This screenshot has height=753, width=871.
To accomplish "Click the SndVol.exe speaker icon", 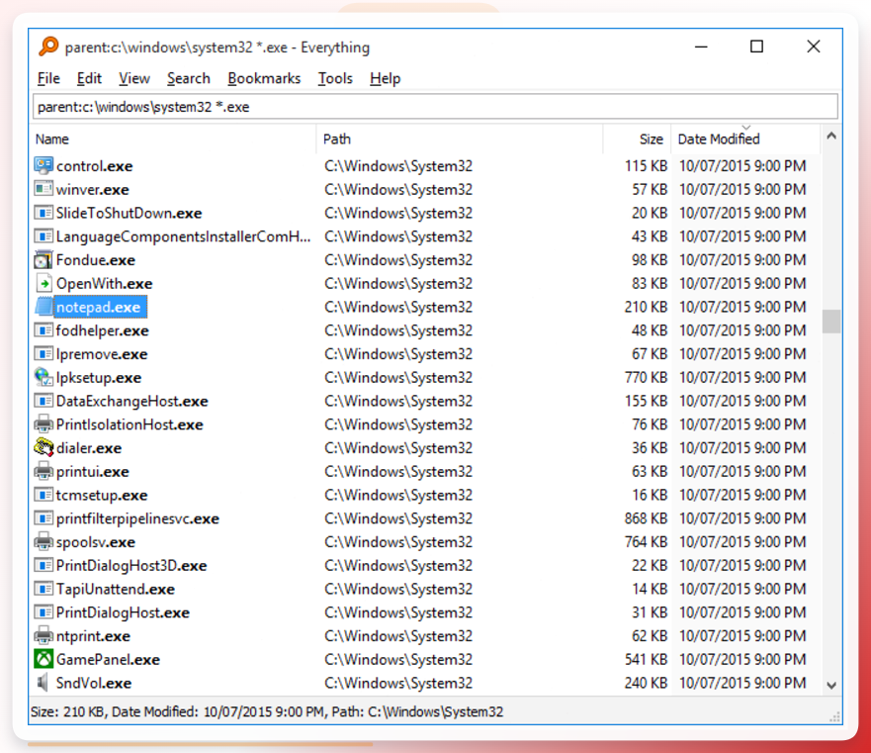I will click(x=44, y=683).
